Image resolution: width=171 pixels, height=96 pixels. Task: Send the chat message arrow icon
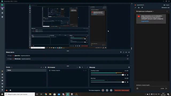(166, 88)
